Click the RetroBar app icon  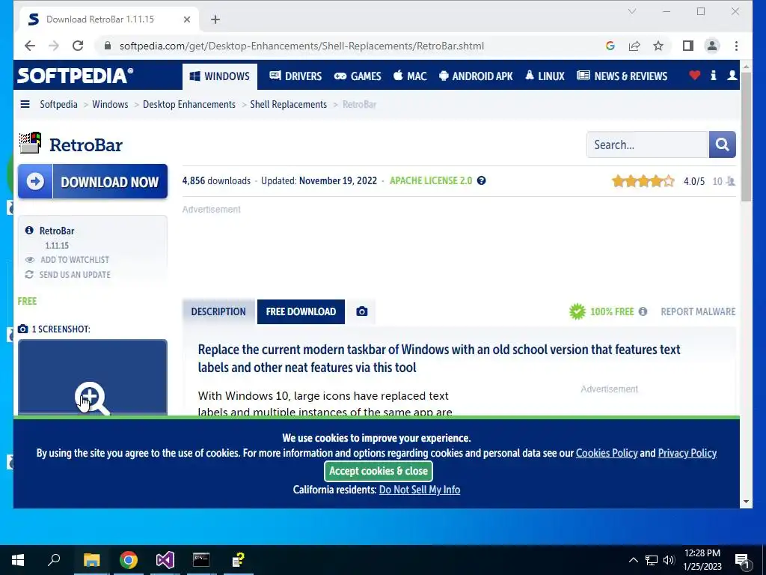30,143
